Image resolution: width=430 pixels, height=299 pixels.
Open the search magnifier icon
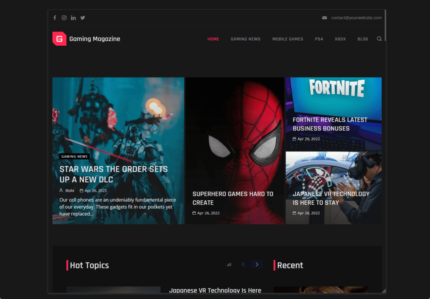click(x=379, y=39)
